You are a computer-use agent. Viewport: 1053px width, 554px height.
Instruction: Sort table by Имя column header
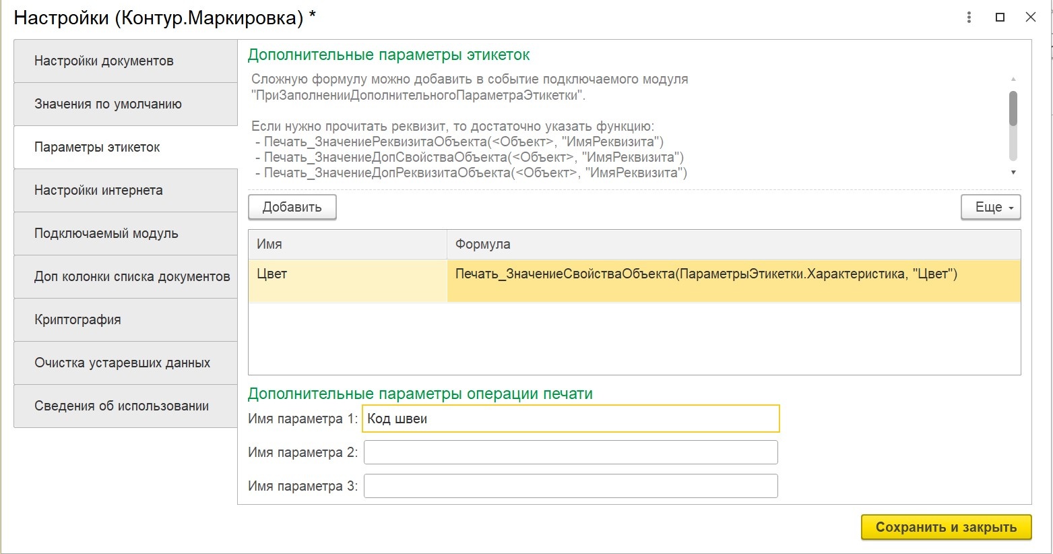tap(348, 245)
